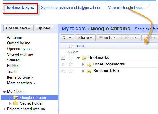Click the View in Google Docs link
This screenshot has height=114, width=158.
point(125,8)
